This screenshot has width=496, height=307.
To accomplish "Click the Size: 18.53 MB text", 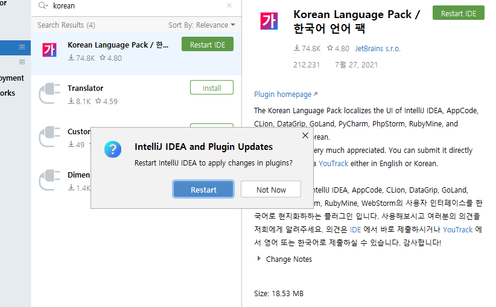I will click(279, 293).
